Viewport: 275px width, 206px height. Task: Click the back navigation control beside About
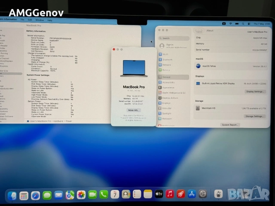tap(199, 31)
